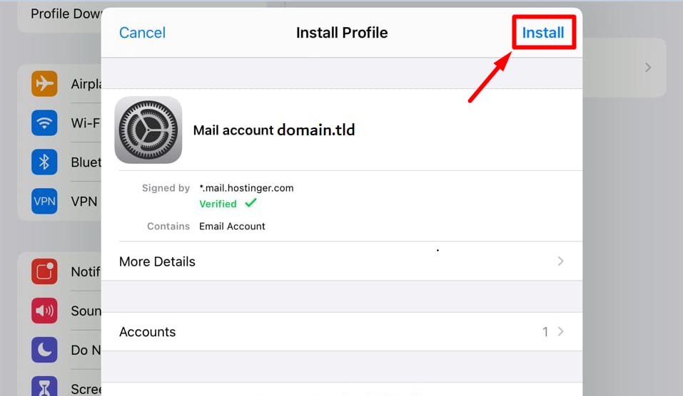Viewport: 683px width, 396px height.
Task: Expand the More Details chevron
Action: (x=560, y=261)
